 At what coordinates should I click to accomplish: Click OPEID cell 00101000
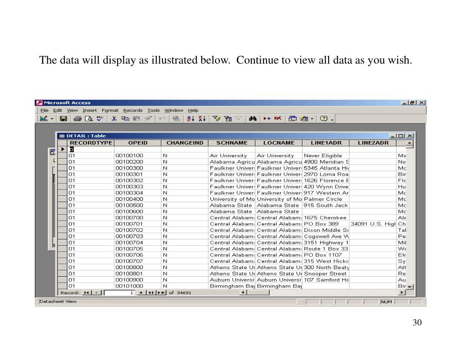(138, 286)
